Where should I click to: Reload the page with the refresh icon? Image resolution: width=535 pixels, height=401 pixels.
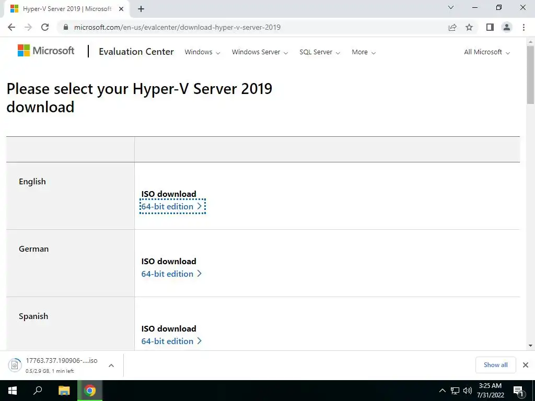pyautogui.click(x=45, y=27)
